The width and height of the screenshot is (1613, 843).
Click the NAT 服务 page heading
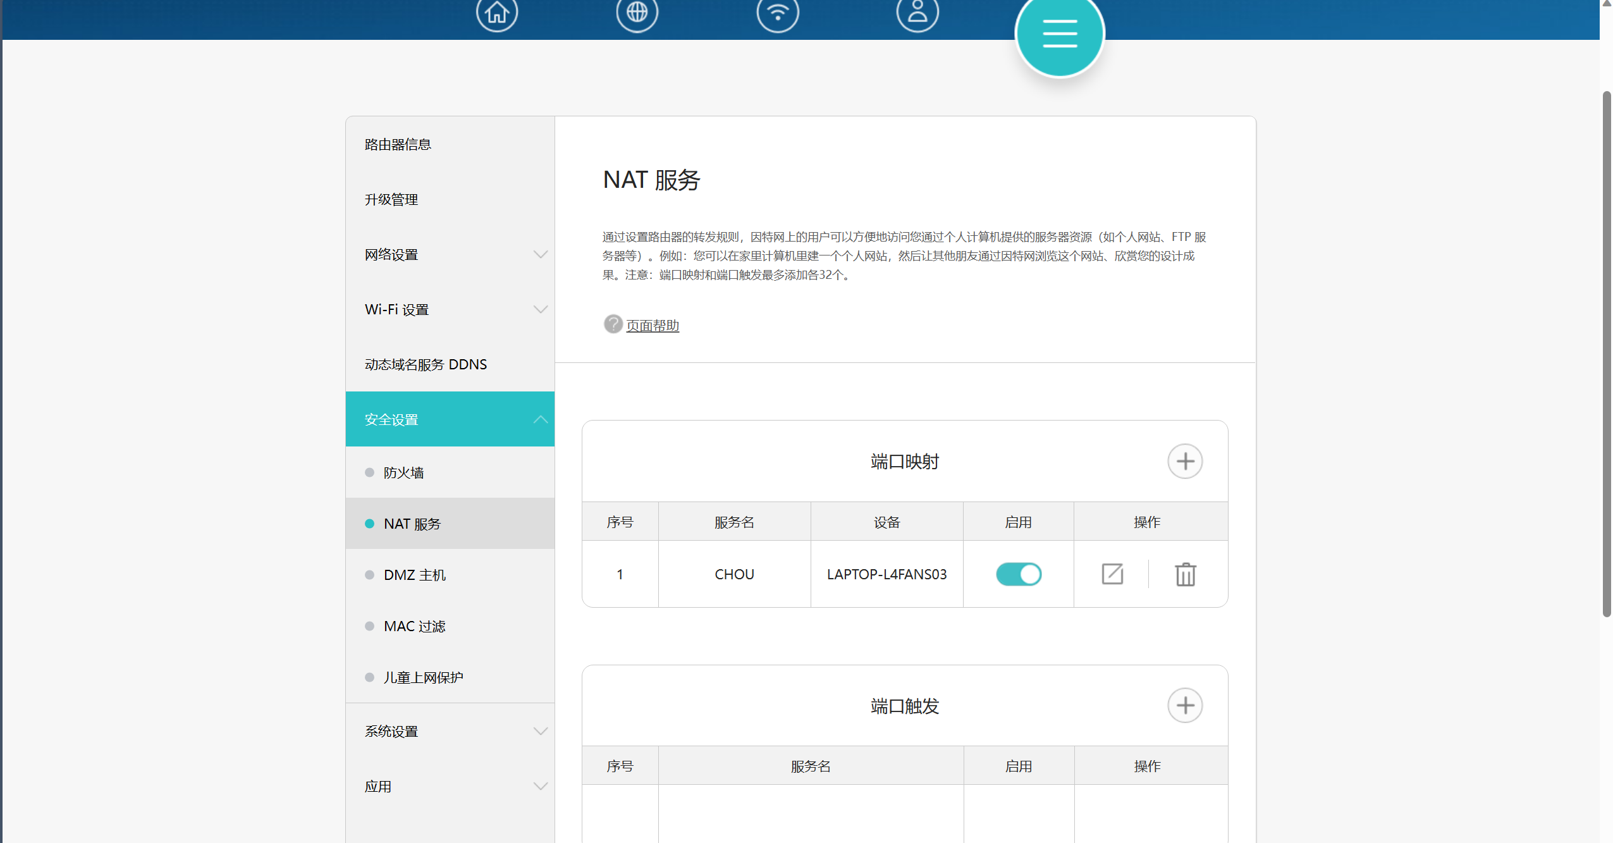(651, 180)
